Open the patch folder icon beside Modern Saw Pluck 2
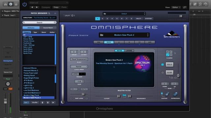 click(102, 35)
